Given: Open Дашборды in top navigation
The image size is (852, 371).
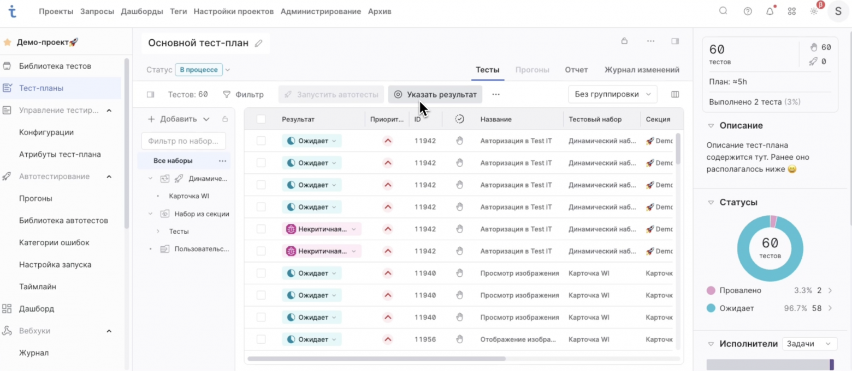Looking at the screenshot, I should (142, 11).
